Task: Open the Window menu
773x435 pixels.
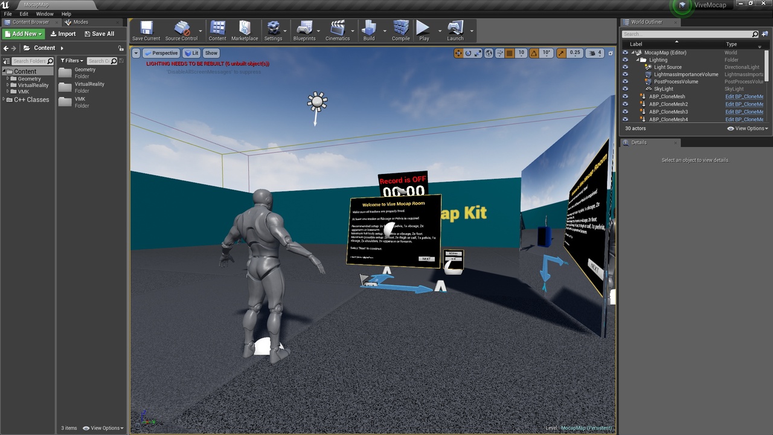Action: (x=45, y=14)
